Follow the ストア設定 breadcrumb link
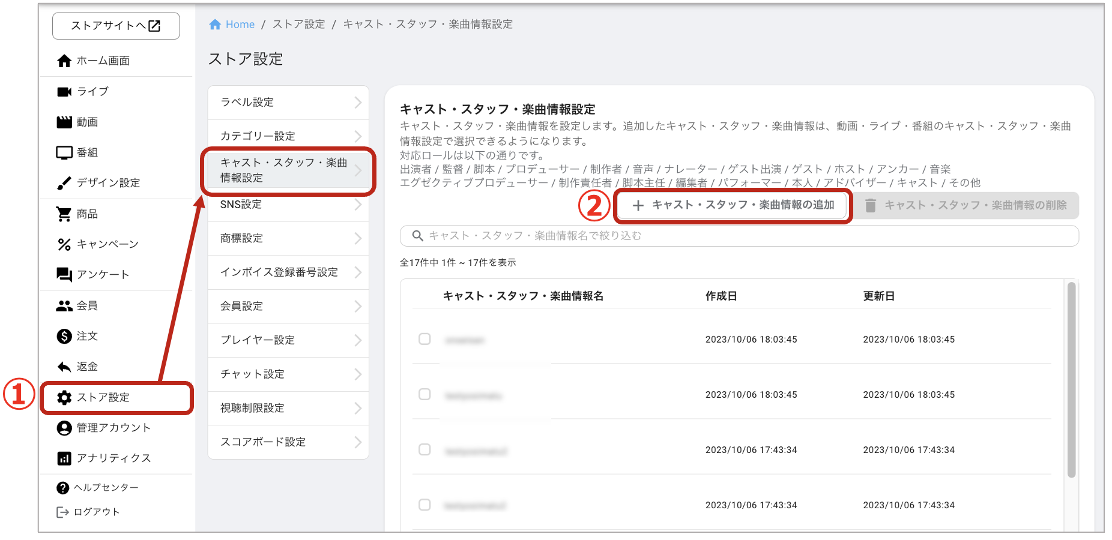The image size is (1112, 540). point(299,25)
